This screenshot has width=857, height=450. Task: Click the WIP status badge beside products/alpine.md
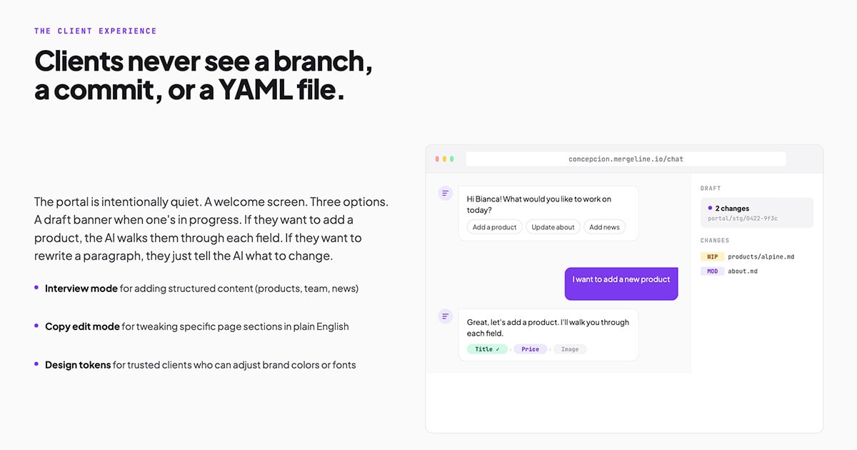pos(713,256)
